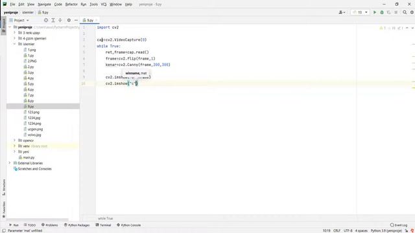Open the TODO tool window
415x233 pixels.
coord(30,225)
